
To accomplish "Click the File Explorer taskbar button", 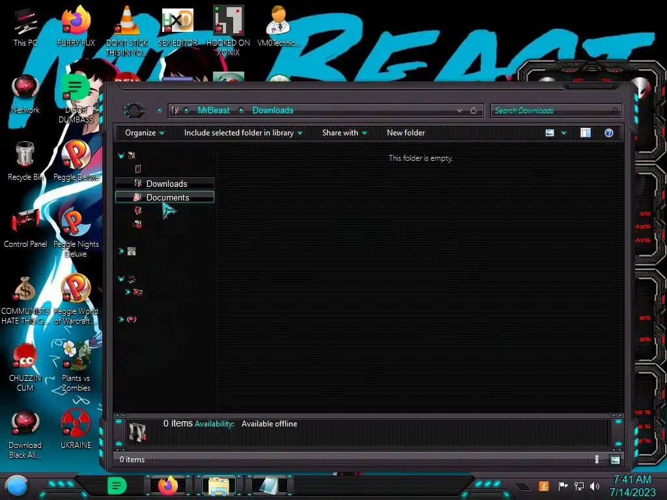I will click(219, 486).
